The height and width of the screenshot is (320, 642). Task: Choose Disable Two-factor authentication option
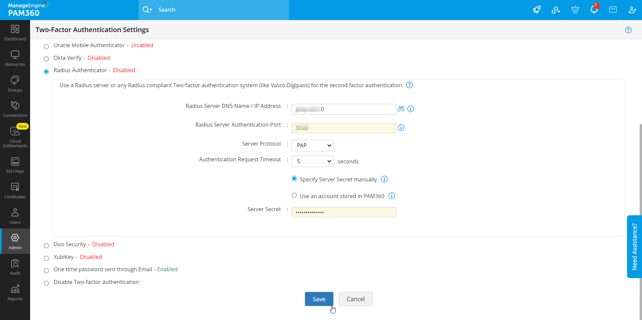46,283
